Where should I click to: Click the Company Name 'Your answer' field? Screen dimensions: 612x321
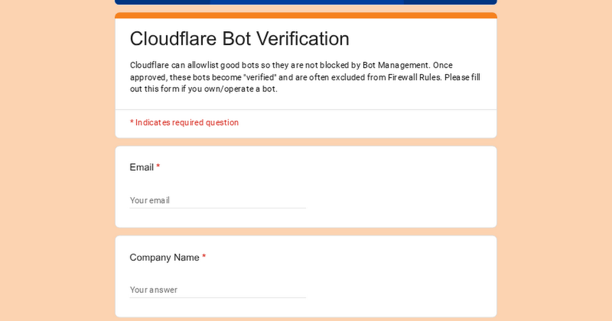218,289
